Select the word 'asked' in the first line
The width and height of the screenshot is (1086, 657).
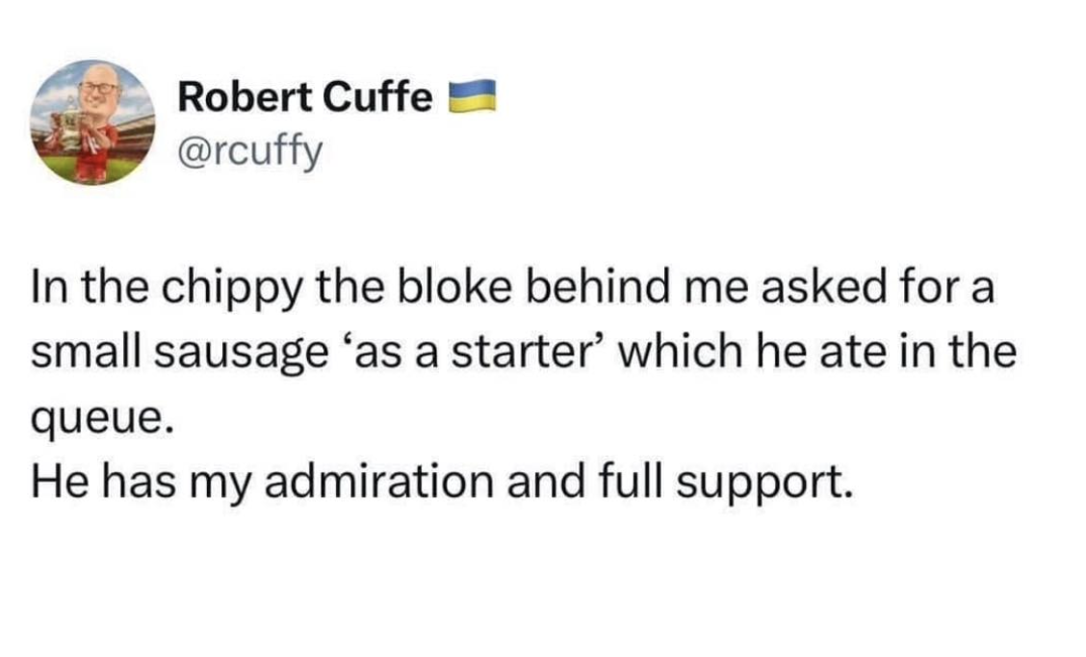click(823, 287)
